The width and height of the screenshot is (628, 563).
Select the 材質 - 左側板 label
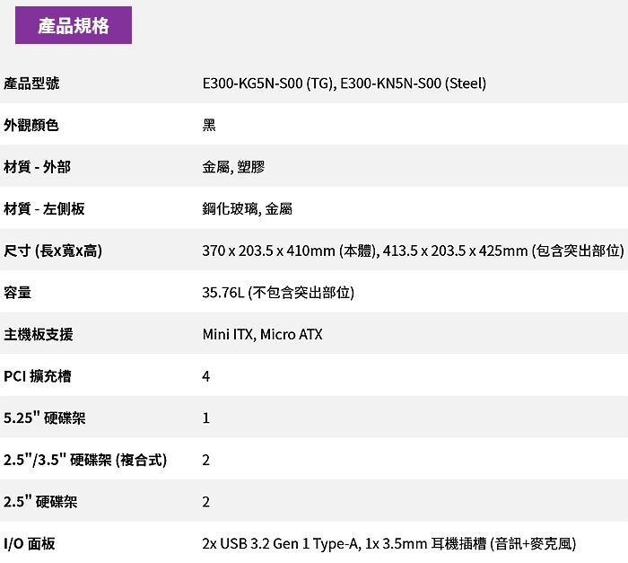coord(44,209)
